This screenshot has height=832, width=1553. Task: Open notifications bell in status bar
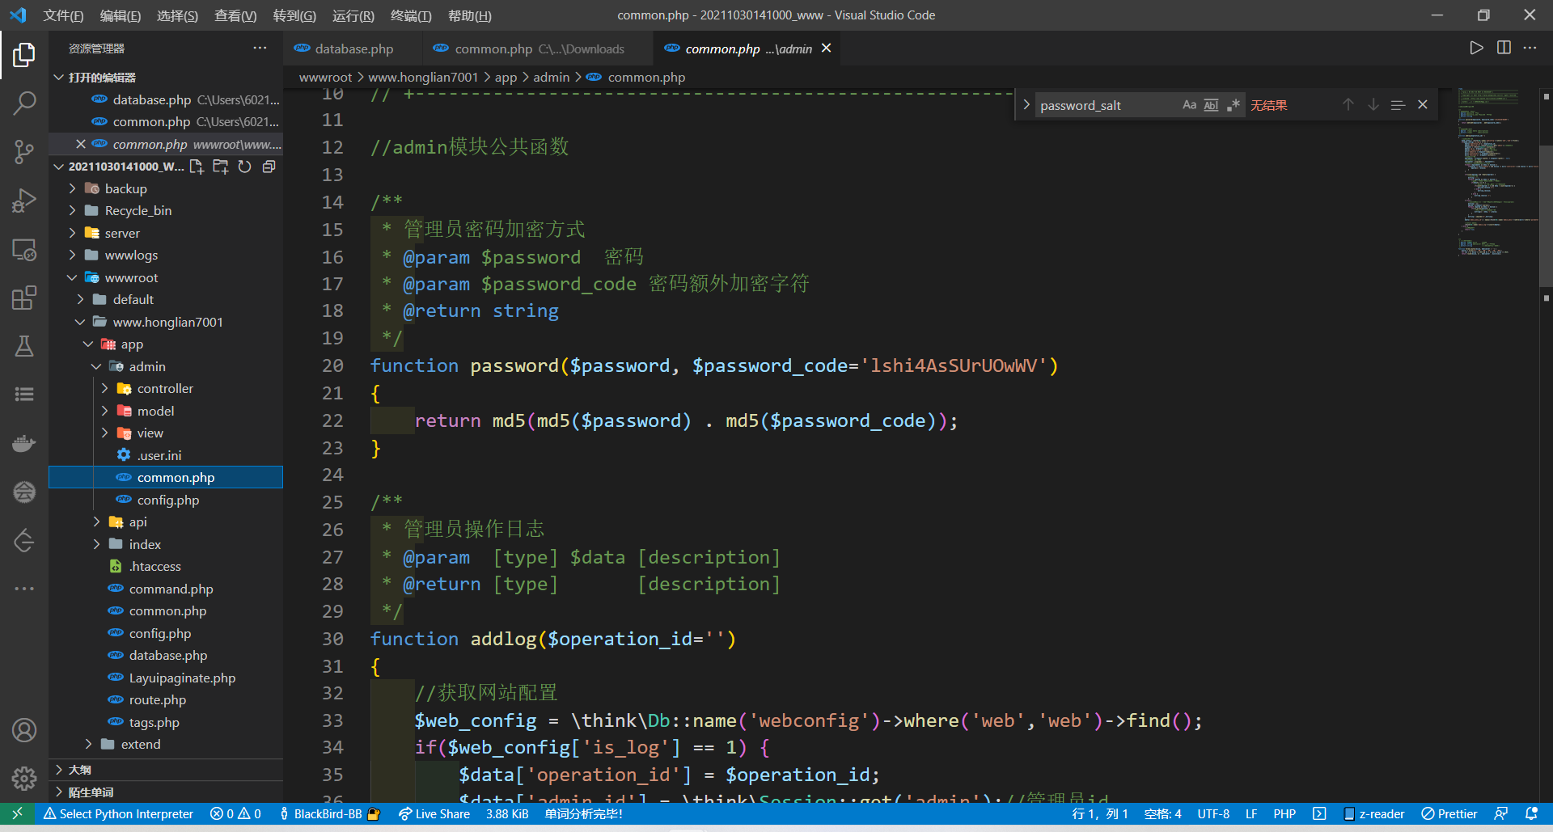[1531, 813]
